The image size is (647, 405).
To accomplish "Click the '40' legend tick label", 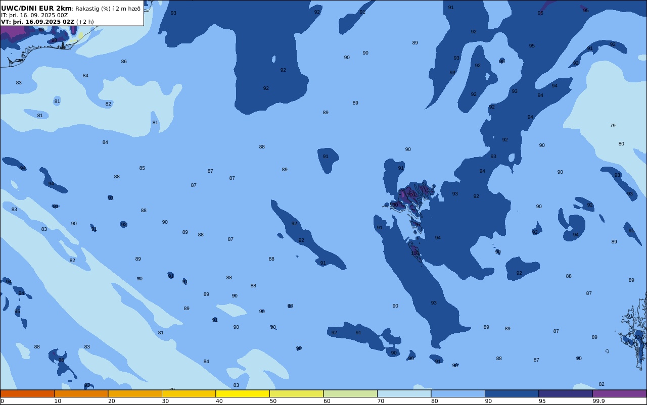I will 219,401.
